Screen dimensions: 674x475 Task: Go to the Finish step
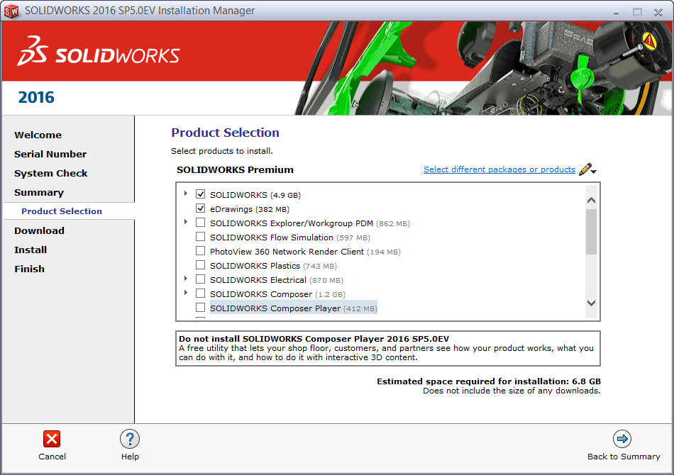[29, 269]
